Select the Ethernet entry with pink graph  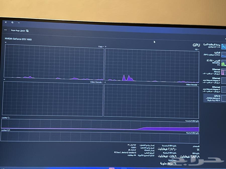click(x=214, y=71)
